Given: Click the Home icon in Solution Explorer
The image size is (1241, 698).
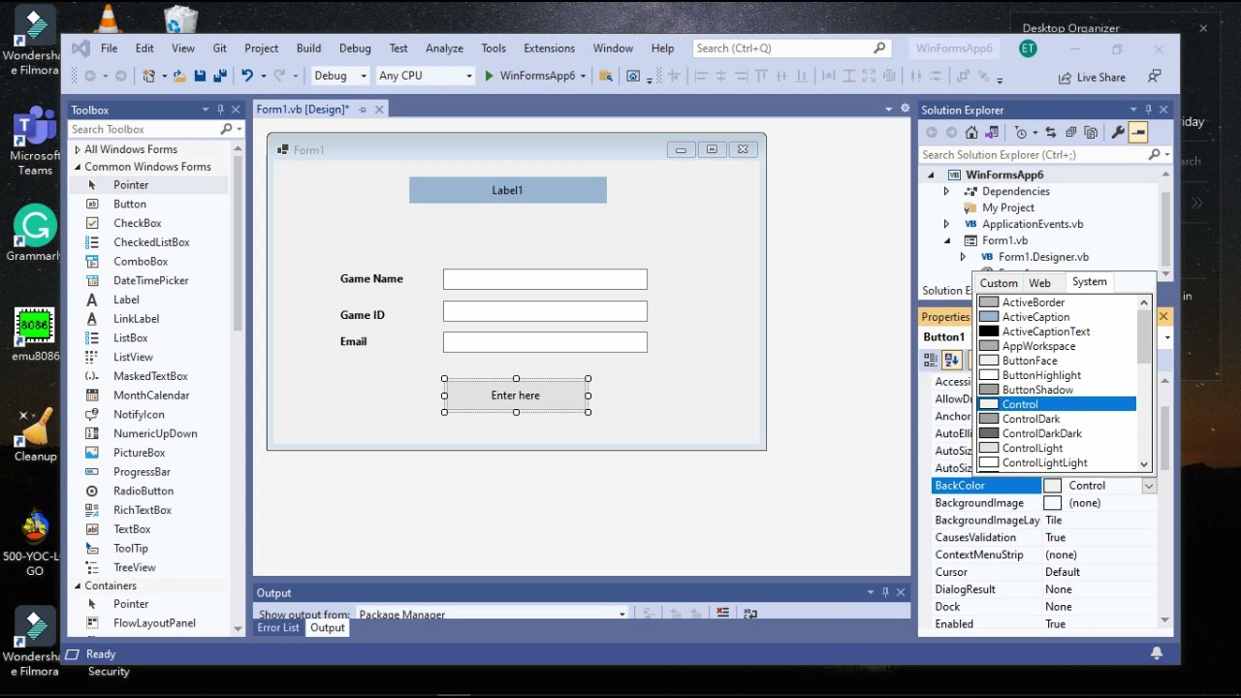Looking at the screenshot, I should coord(971,133).
